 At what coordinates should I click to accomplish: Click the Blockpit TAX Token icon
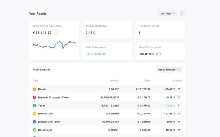pos(34,122)
